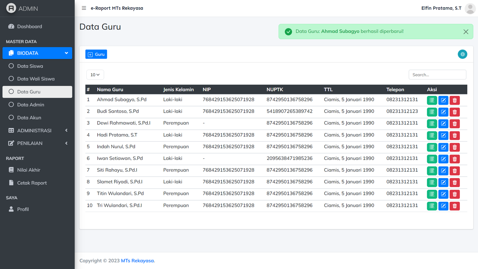
Task: Open the rows-per-page dropdown showing 10
Action: (95, 75)
